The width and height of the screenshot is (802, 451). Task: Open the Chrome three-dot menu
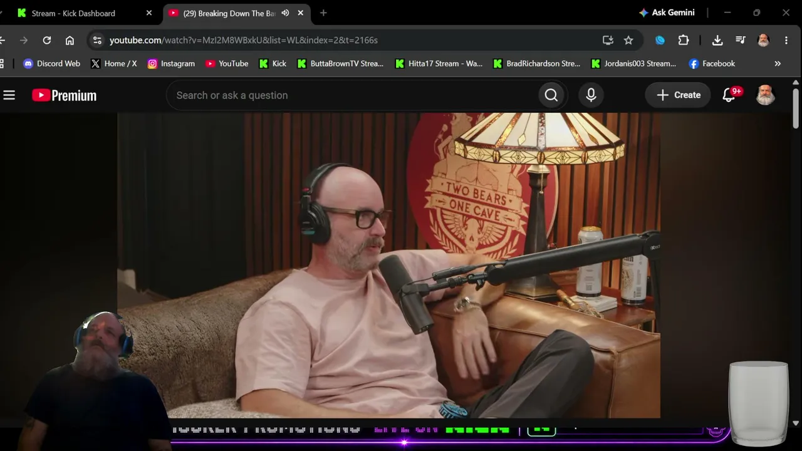(786, 40)
